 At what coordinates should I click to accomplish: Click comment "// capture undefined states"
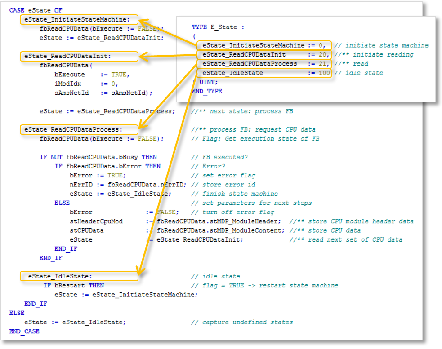[242, 322]
